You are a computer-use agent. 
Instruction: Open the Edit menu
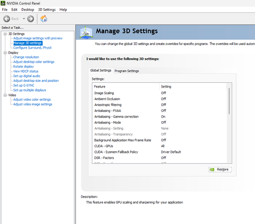(14, 10)
